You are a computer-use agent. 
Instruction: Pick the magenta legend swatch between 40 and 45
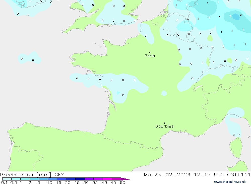(x=107, y=179)
